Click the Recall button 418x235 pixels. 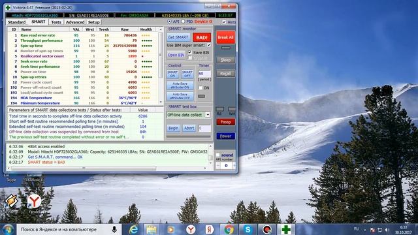point(225,73)
